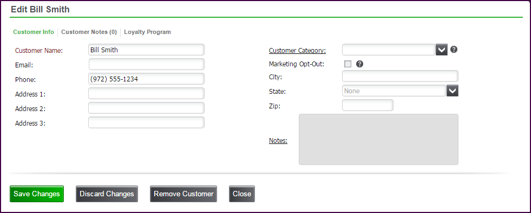Viewport: 531px width, 213px height.
Task: Click the Save Changes button
Action: pyautogui.click(x=37, y=194)
